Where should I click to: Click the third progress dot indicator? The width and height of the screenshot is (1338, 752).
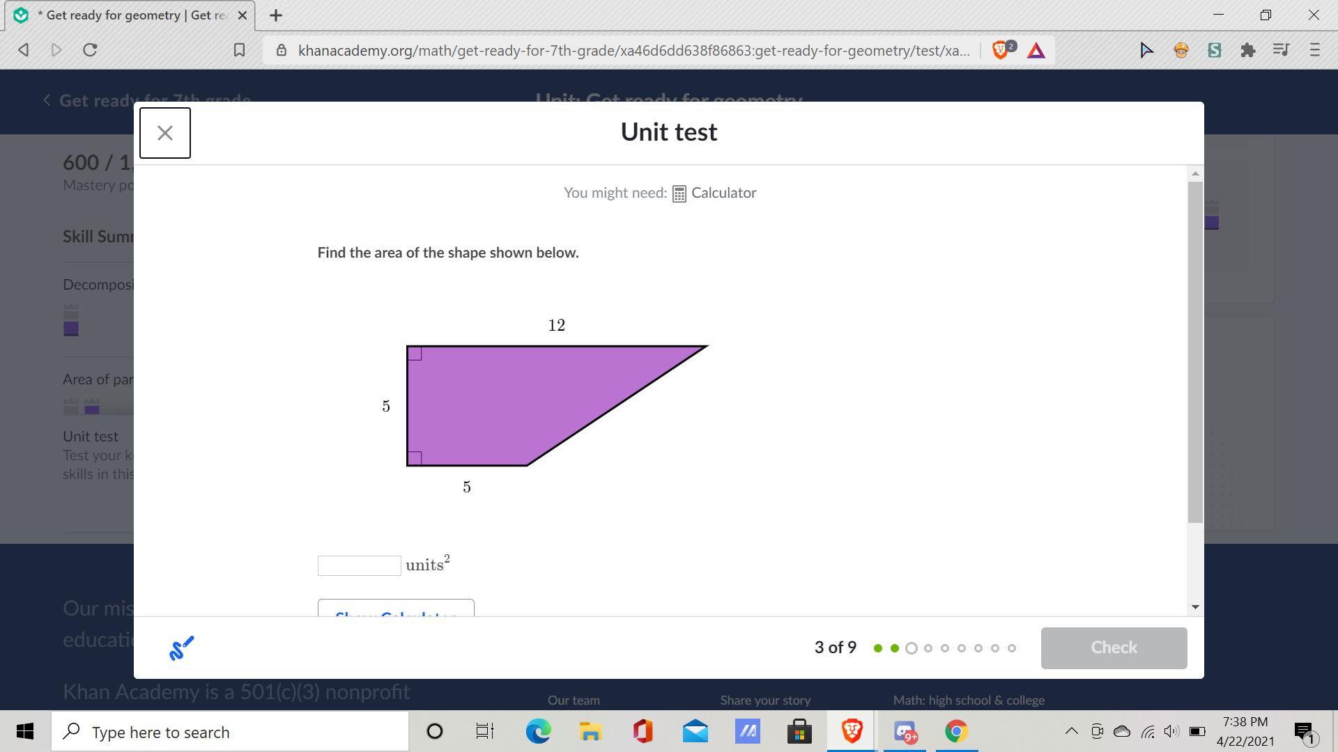pos(911,648)
